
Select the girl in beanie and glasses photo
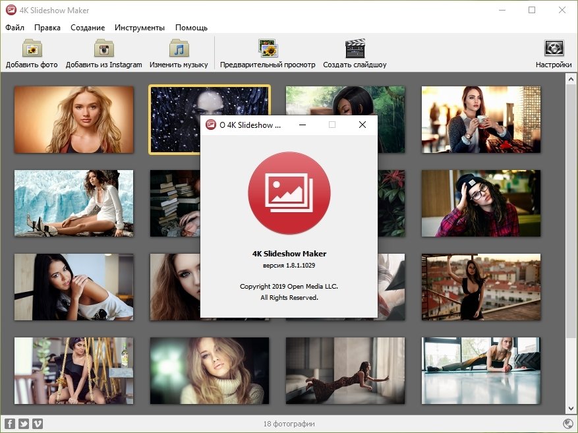[x=481, y=203]
